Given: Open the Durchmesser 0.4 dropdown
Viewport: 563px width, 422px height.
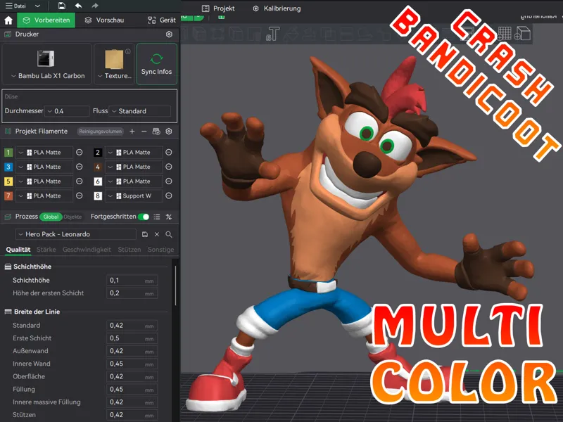Looking at the screenshot, I should pyautogui.click(x=67, y=111).
